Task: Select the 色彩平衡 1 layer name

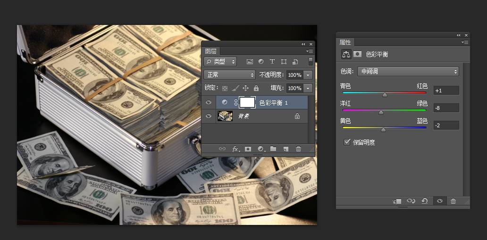Action: point(274,103)
